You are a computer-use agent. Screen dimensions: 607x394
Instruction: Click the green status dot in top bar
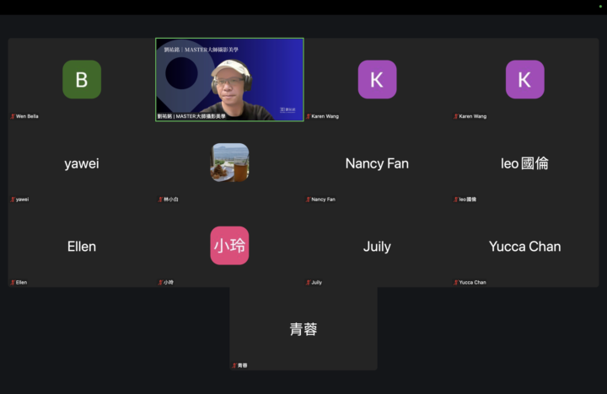pyautogui.click(x=600, y=6)
